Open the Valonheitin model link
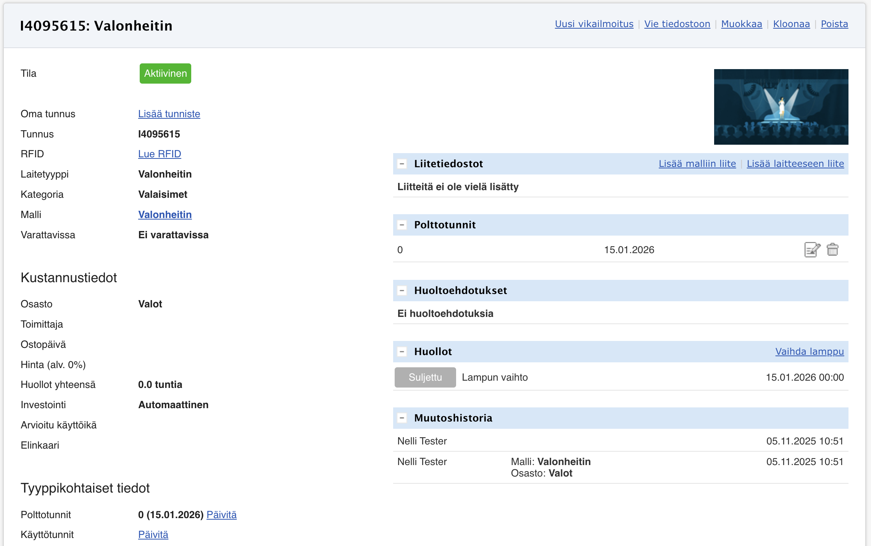The image size is (871, 546). pyautogui.click(x=165, y=215)
